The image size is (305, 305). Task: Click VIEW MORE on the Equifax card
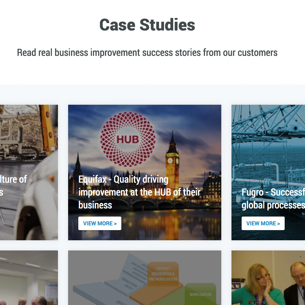pos(100,223)
